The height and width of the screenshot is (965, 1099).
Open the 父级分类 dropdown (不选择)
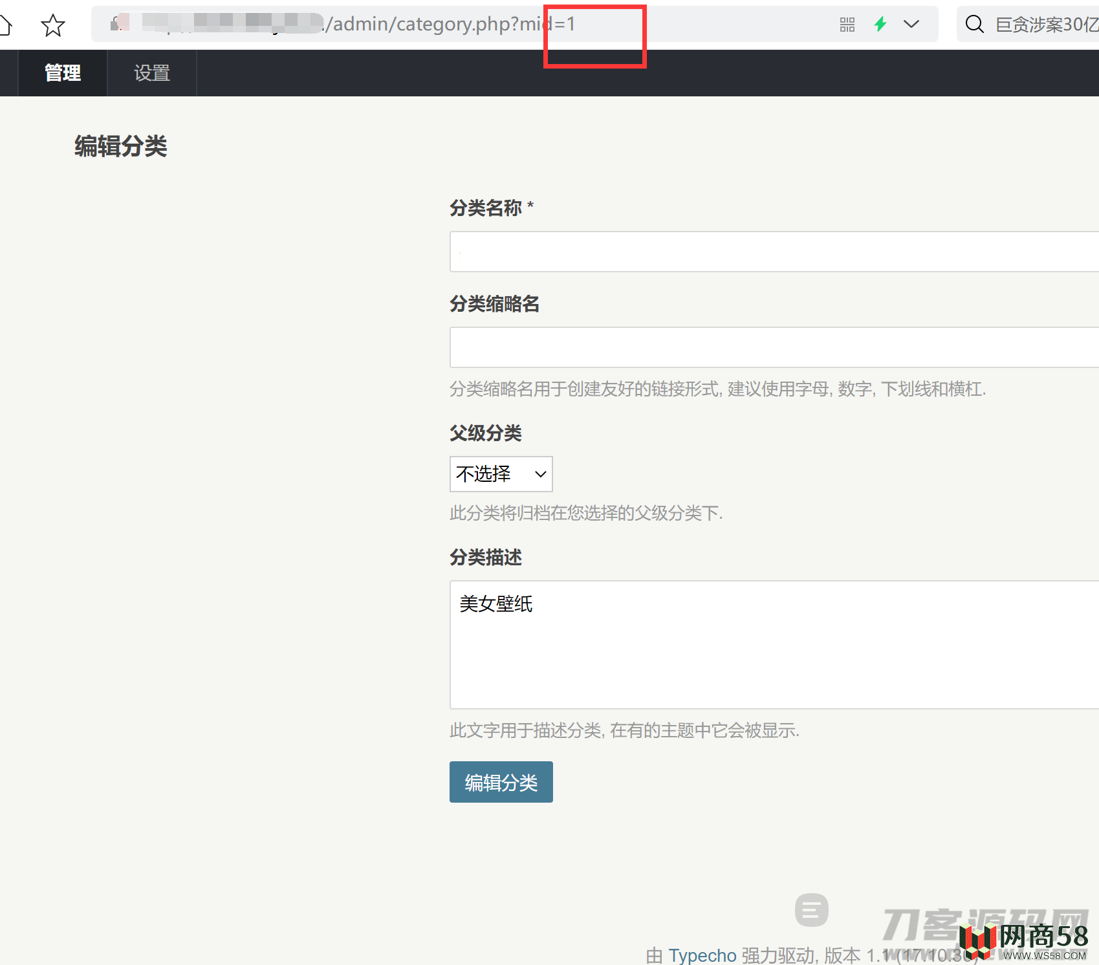[501, 474]
